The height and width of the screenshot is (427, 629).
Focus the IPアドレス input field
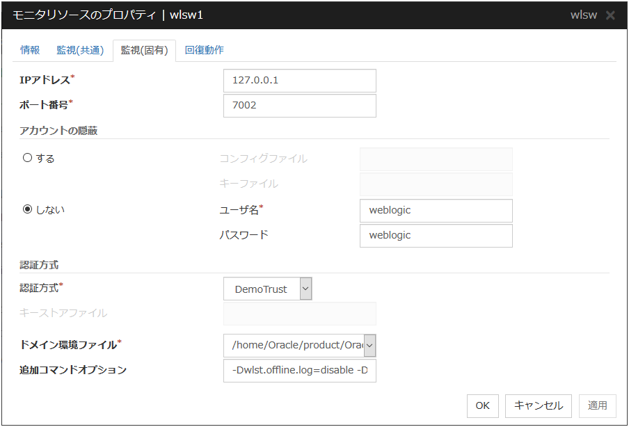[x=299, y=81]
